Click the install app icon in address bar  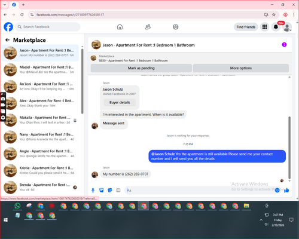[x=266, y=14]
